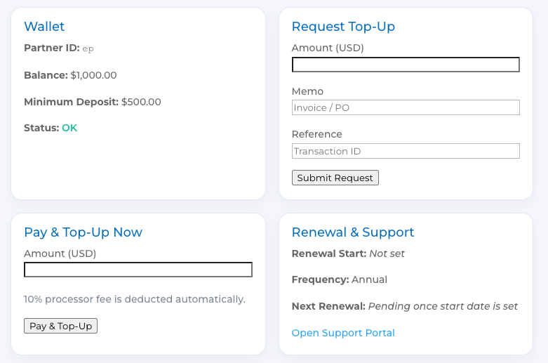Click the Pay & Top-Up Now amount field

click(x=138, y=270)
